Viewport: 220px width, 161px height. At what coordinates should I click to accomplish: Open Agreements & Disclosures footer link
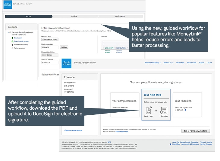(x=190, y=144)
